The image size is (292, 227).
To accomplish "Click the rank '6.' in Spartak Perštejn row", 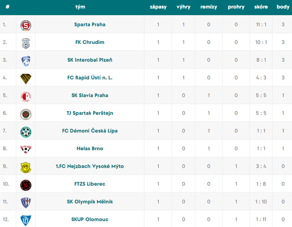I will [x=5, y=113].
